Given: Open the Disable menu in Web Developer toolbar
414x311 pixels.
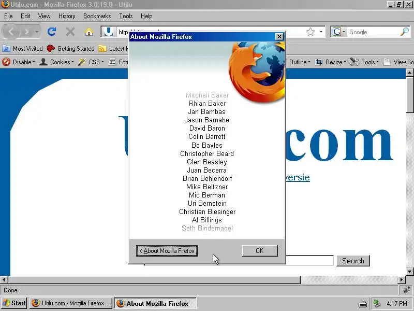Looking at the screenshot, I should coord(19,62).
